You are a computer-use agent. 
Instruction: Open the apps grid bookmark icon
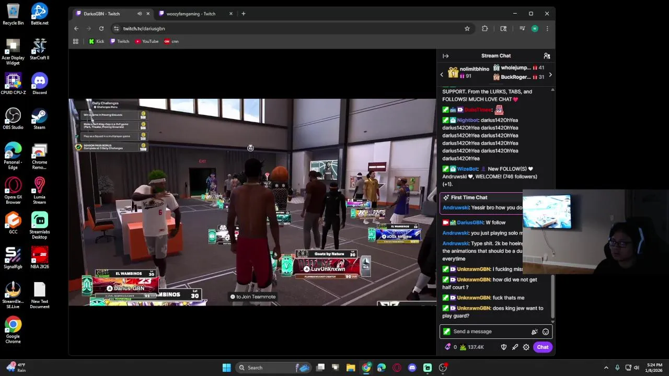click(x=76, y=41)
